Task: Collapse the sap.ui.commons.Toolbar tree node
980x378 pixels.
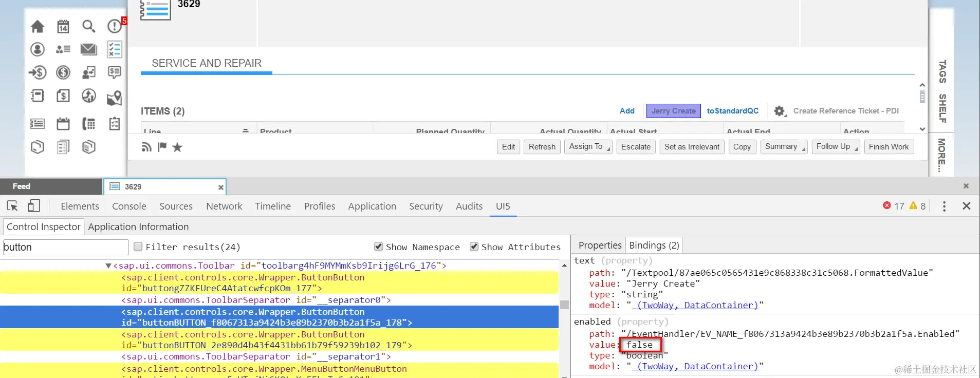Action: click(x=108, y=266)
